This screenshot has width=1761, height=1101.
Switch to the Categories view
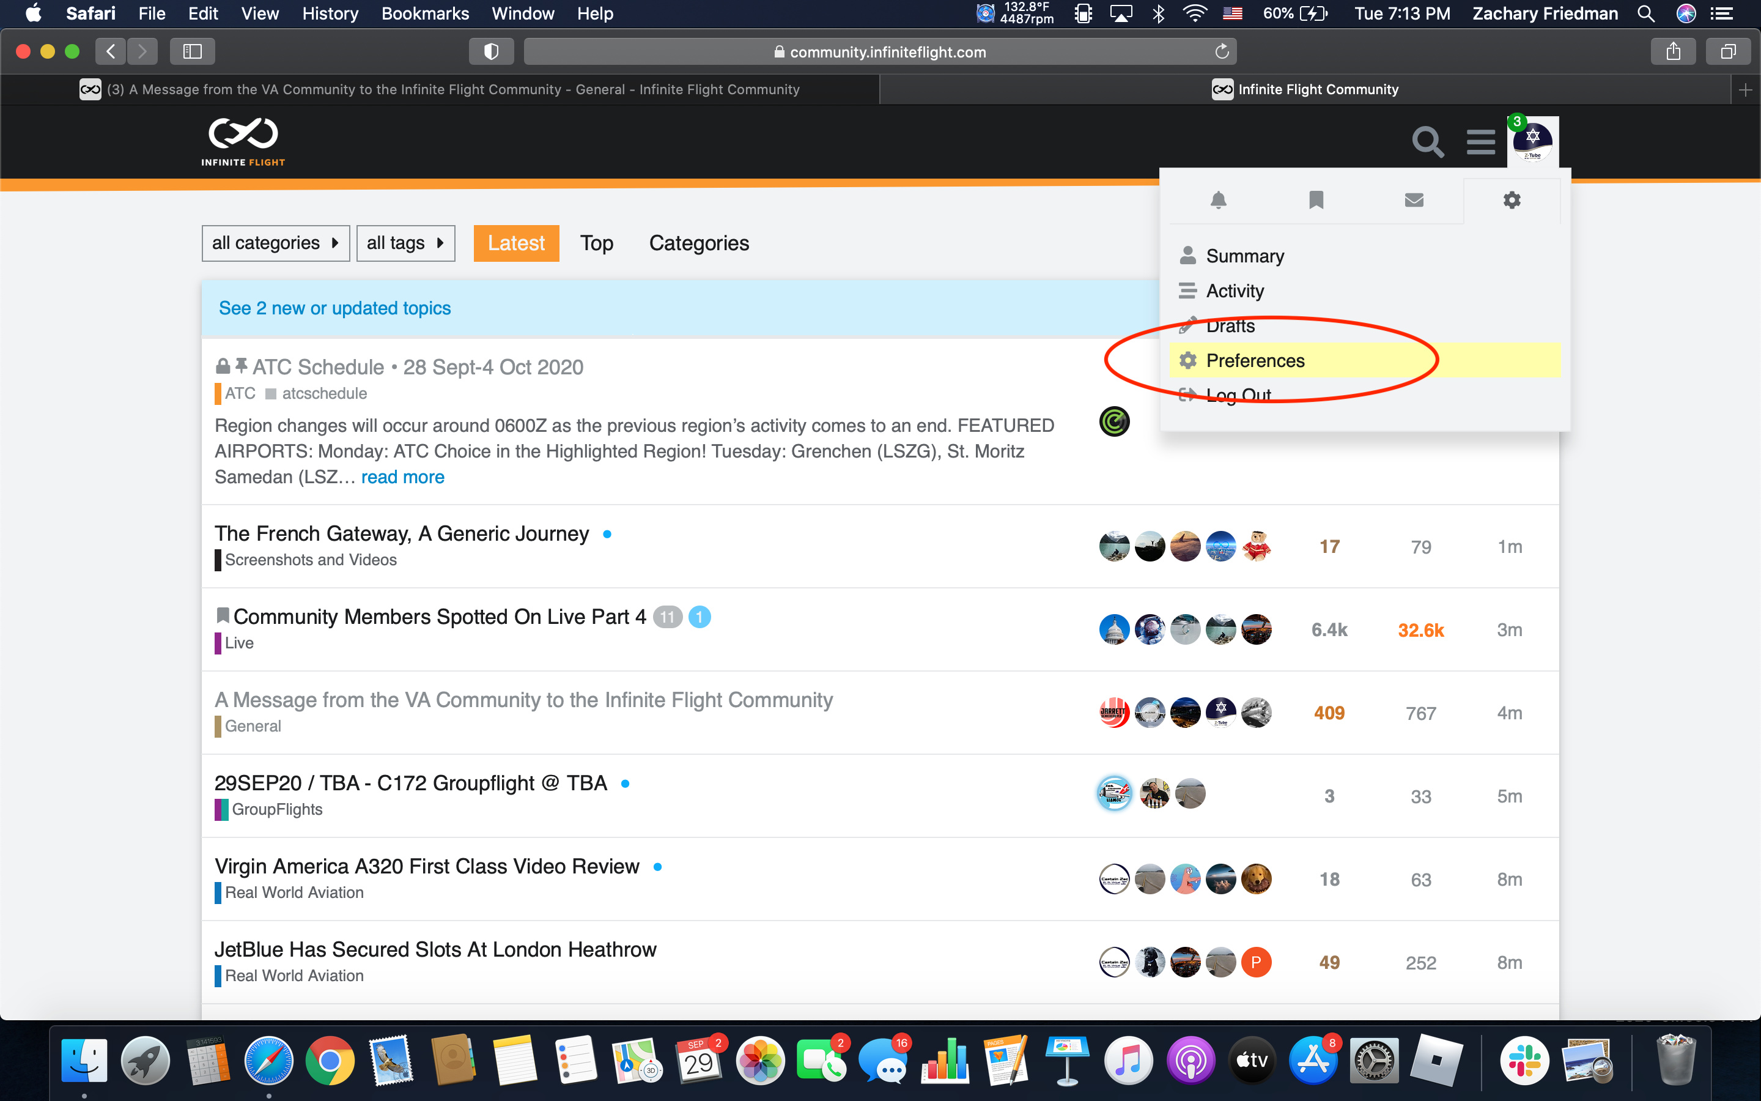(698, 243)
